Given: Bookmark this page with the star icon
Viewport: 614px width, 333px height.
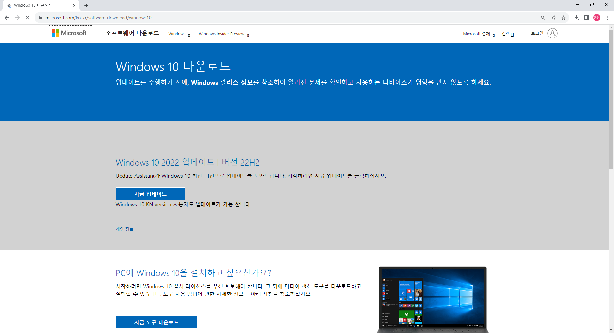Looking at the screenshot, I should 563,18.
